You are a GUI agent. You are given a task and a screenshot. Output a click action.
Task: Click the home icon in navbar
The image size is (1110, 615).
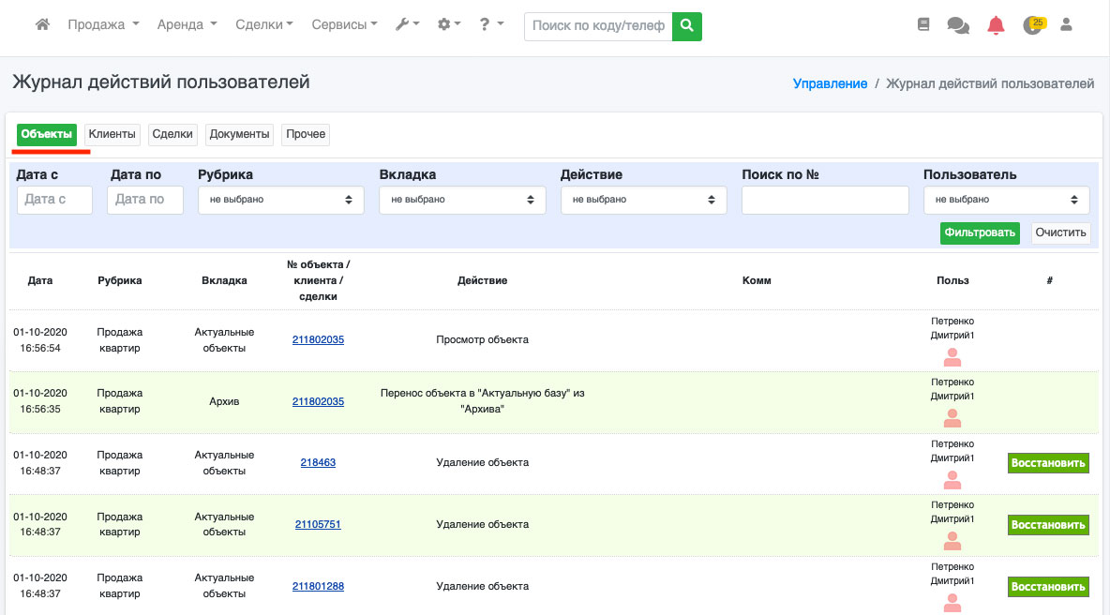point(42,25)
